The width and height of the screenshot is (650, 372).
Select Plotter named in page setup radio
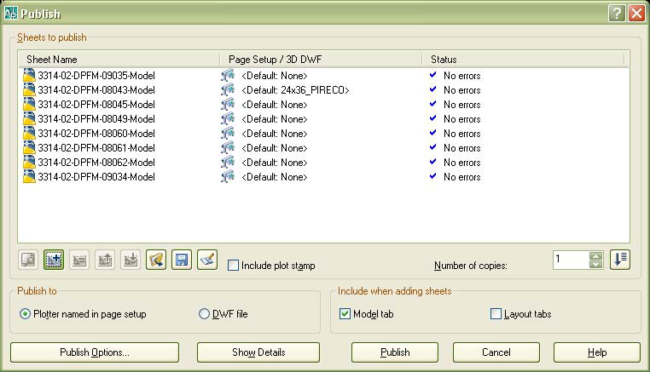[25, 314]
